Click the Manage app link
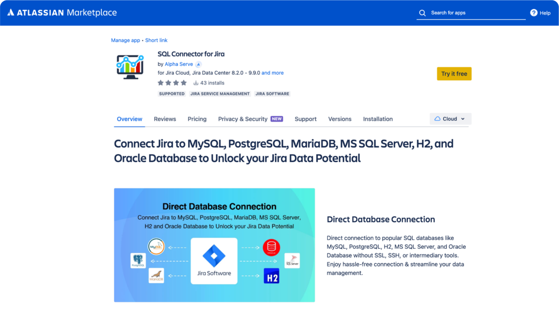559x314 pixels. tap(125, 40)
